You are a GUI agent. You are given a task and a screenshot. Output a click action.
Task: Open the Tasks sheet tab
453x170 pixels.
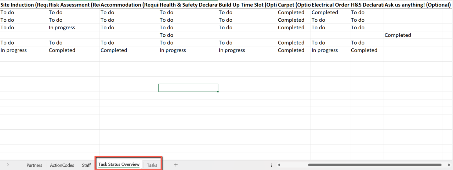click(152, 165)
